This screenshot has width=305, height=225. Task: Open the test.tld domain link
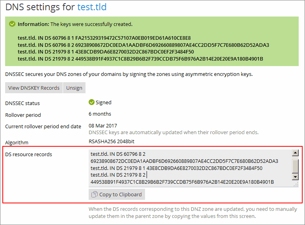92,7
